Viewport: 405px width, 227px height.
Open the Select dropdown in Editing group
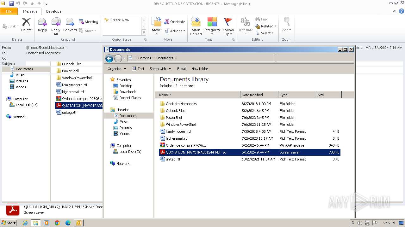pyautogui.click(x=265, y=33)
